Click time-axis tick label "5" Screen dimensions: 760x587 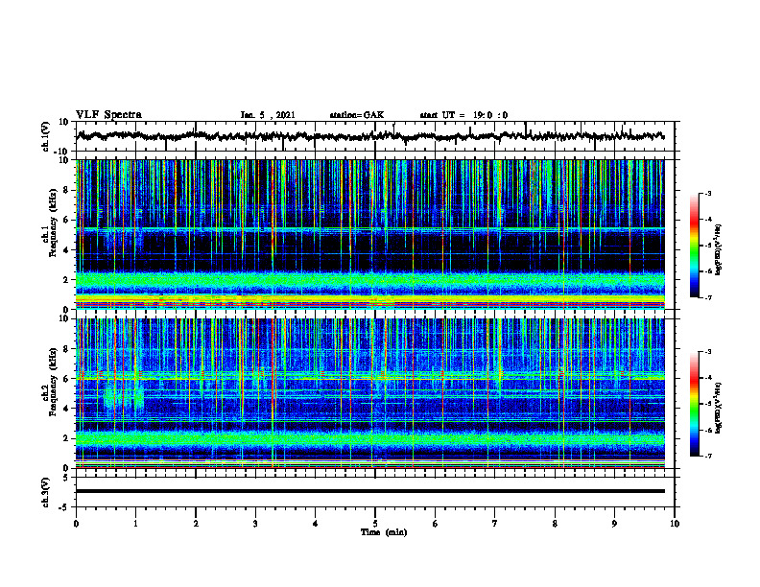coord(375,524)
